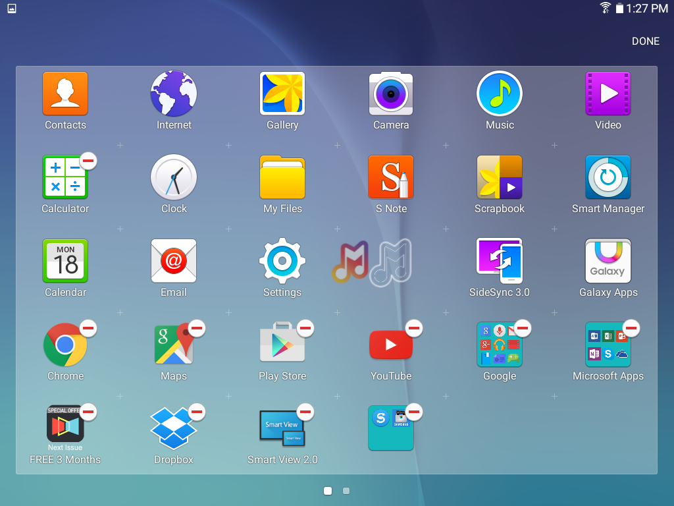Screen dimensions: 674x506
Task: Open the Music app icon
Action: coord(500,94)
